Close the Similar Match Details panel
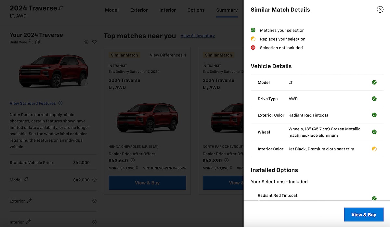Image resolution: width=390 pixels, height=227 pixels. [380, 9]
